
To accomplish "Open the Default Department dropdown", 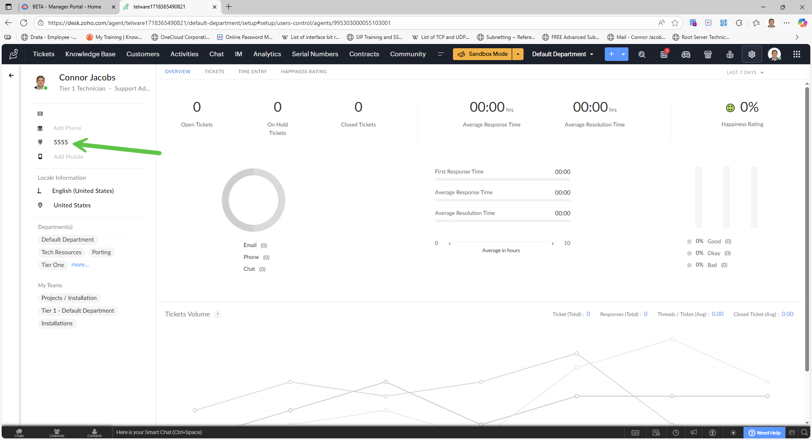I will tap(562, 54).
